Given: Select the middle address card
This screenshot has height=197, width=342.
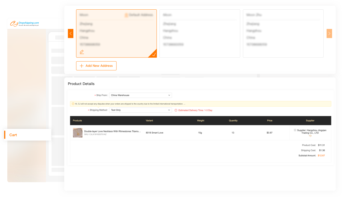Looking at the screenshot, I should pyautogui.click(x=200, y=34).
